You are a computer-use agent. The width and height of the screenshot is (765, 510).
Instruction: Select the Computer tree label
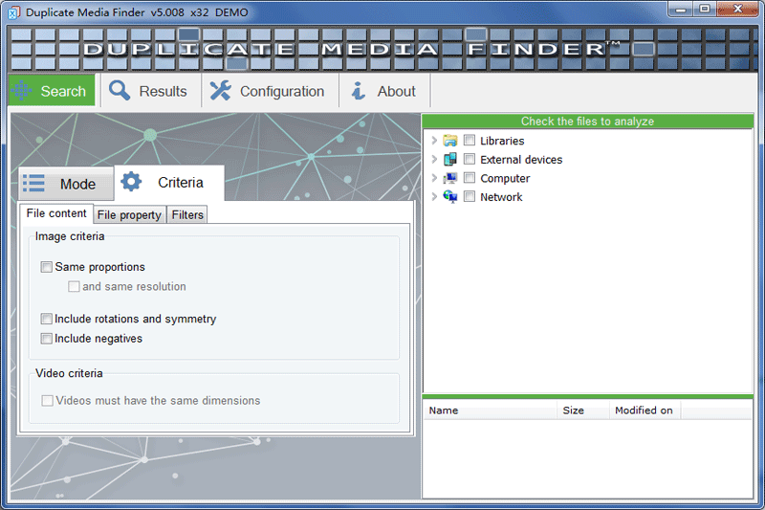click(x=505, y=179)
